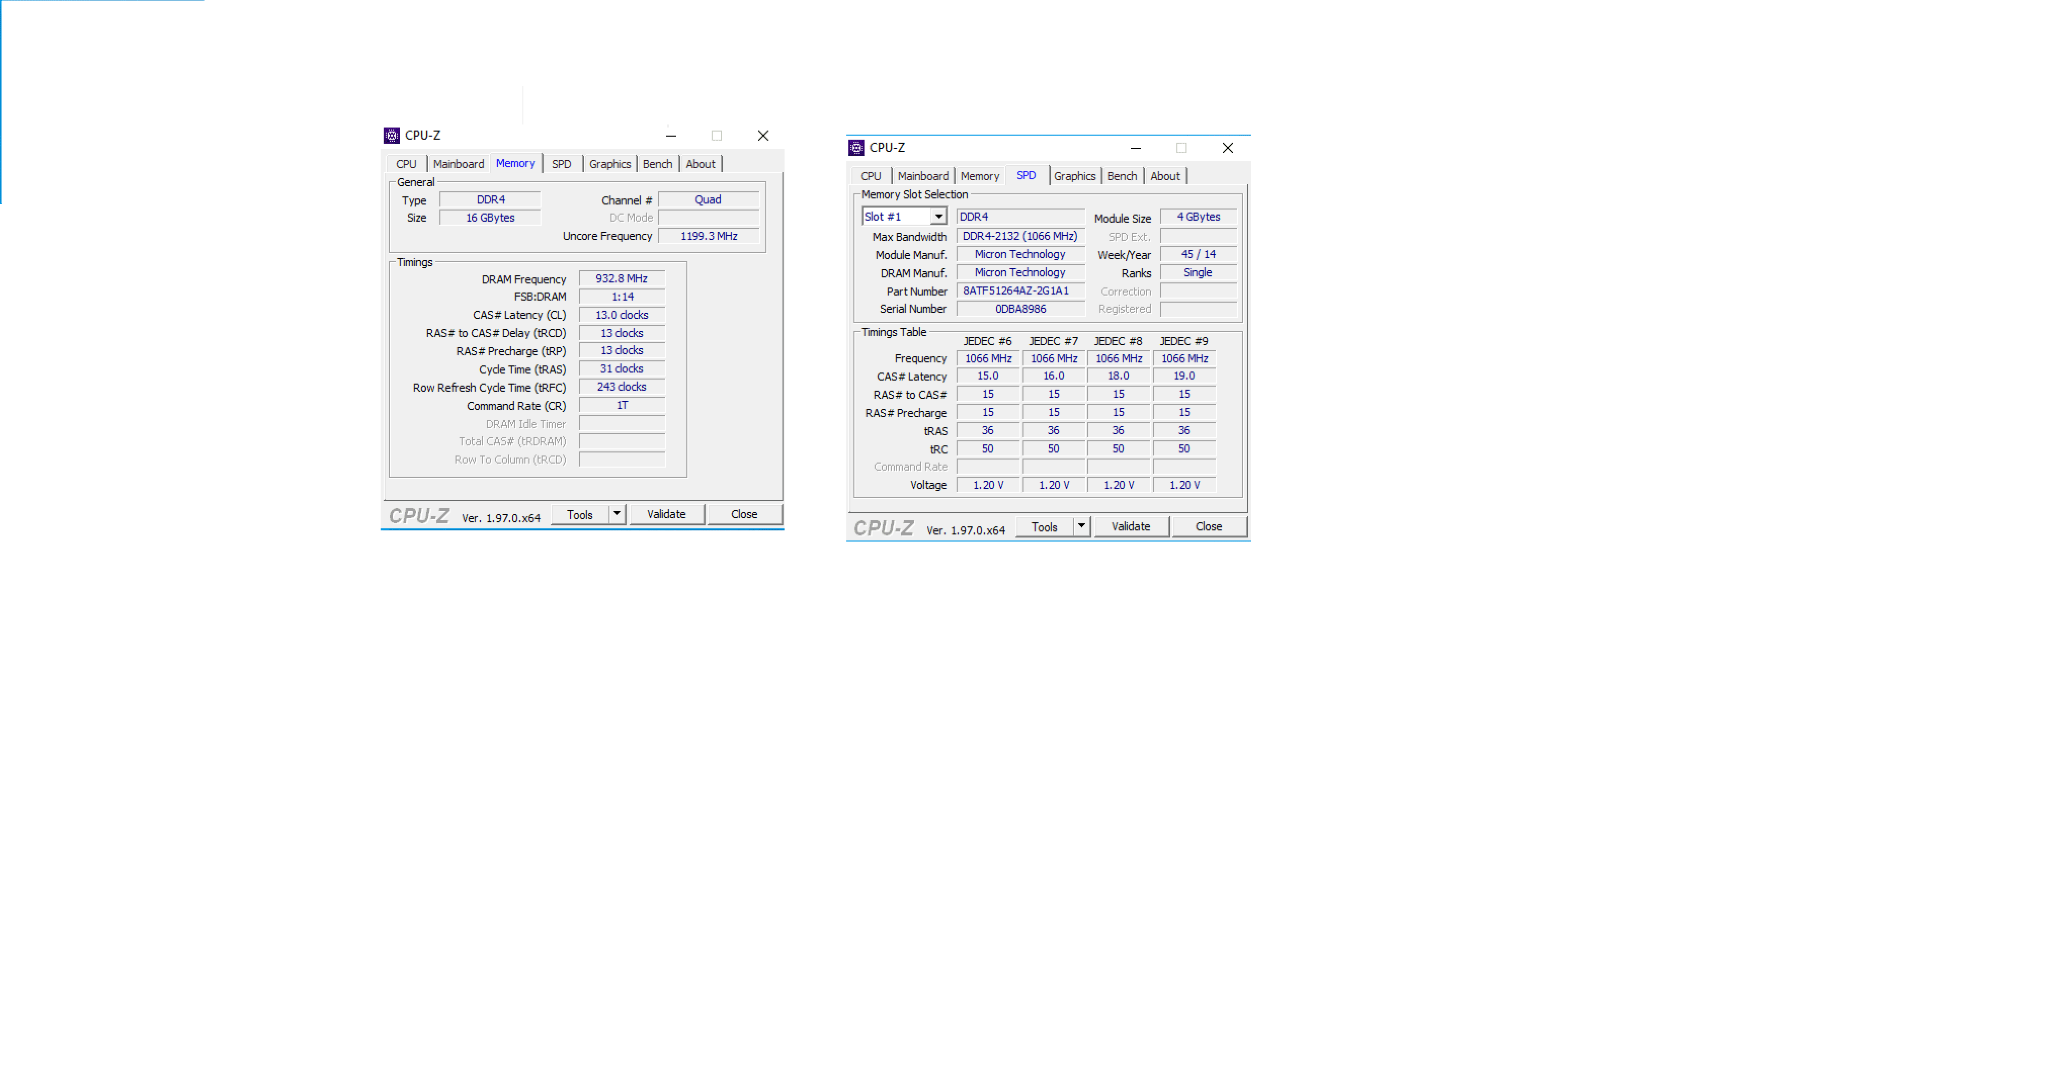Screen dimensions: 2051x1081
Task: Click Validate button in right CPU-Z window
Action: (1131, 526)
